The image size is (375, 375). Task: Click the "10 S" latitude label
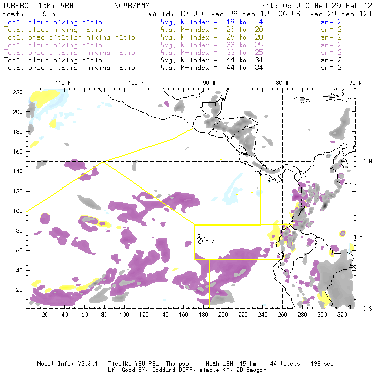[x=367, y=308]
